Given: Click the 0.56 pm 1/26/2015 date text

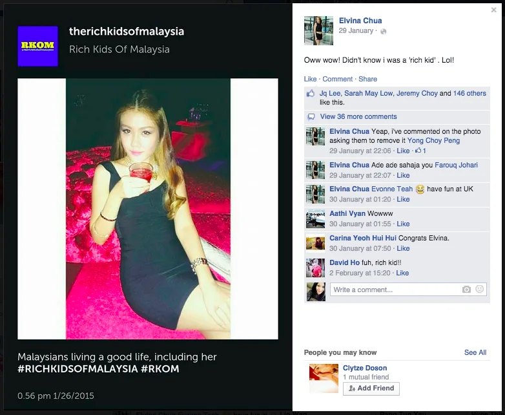Looking at the screenshot, I should [x=56, y=396].
